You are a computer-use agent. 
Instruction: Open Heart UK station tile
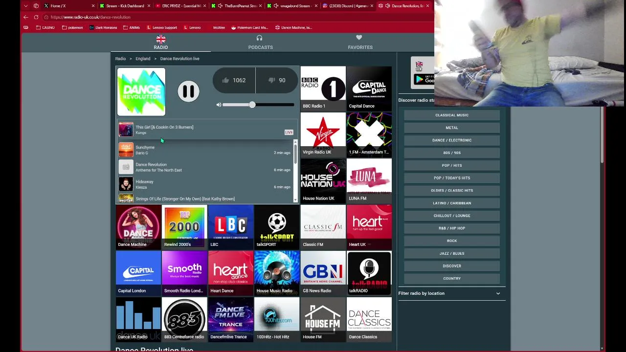[369, 226]
